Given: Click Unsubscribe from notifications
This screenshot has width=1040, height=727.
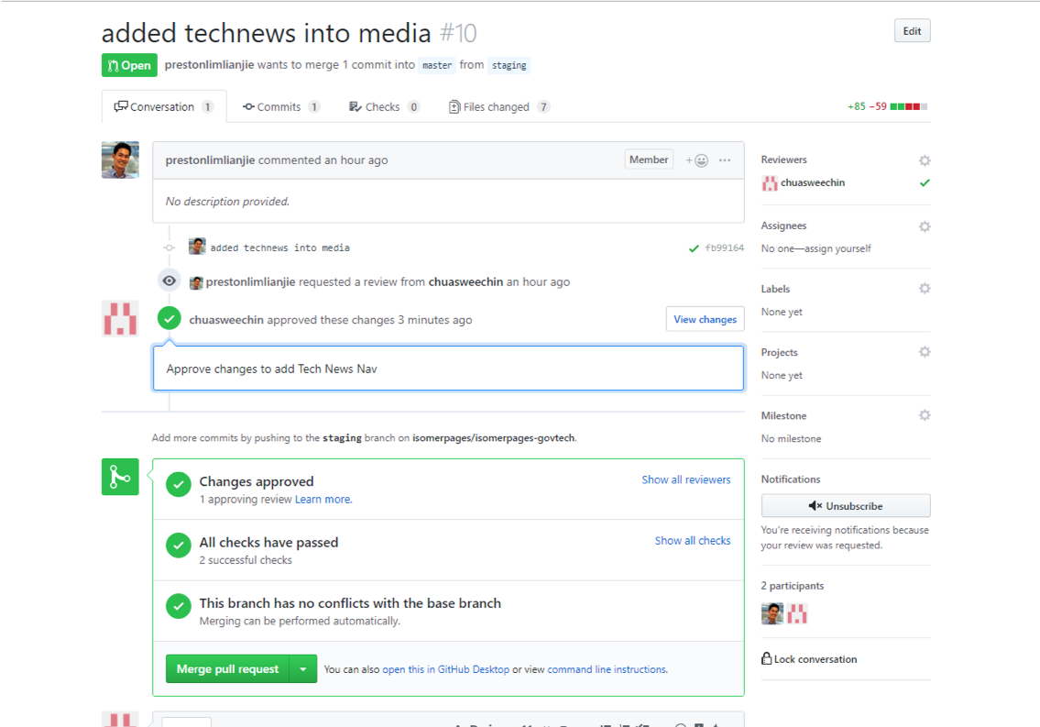Looking at the screenshot, I should (x=846, y=505).
